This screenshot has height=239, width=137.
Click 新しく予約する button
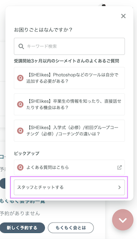[x=22, y=228]
